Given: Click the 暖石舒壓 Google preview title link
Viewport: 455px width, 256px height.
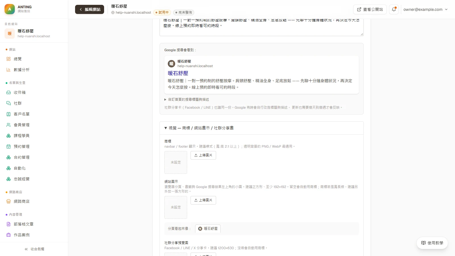Looking at the screenshot, I should (178, 73).
